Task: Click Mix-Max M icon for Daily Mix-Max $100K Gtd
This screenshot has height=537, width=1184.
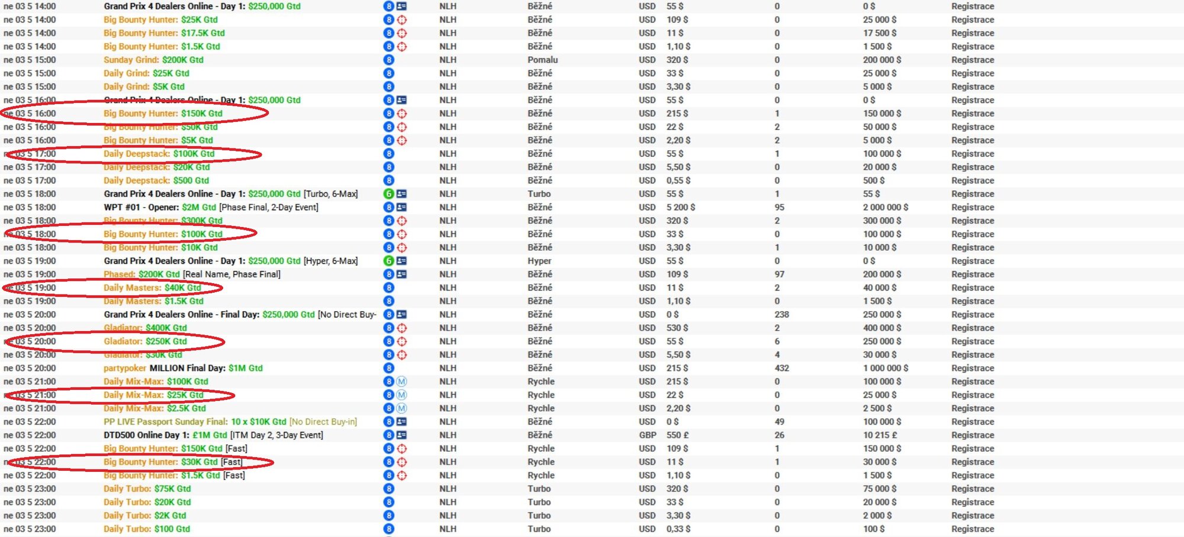Action: [402, 381]
